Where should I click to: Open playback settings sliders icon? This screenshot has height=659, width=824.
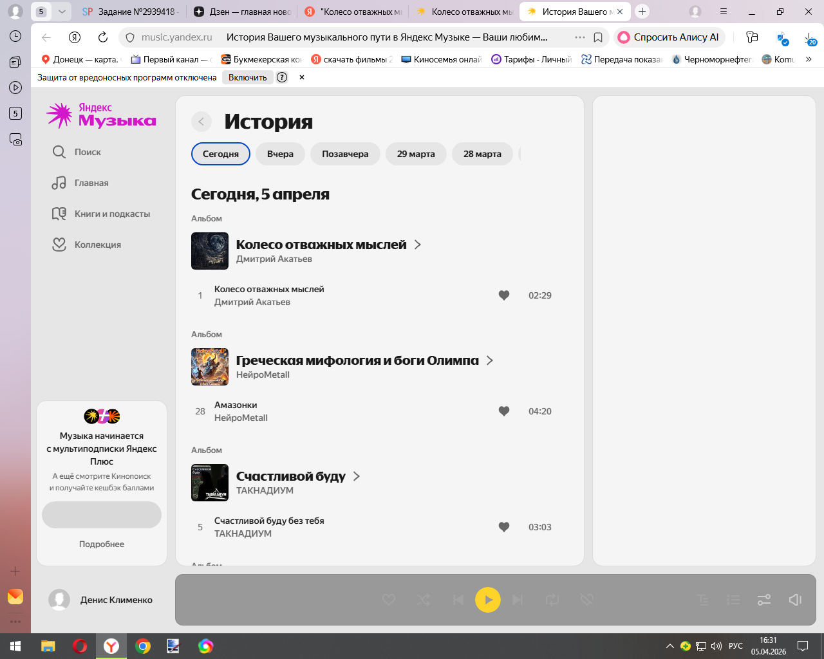[x=764, y=600]
